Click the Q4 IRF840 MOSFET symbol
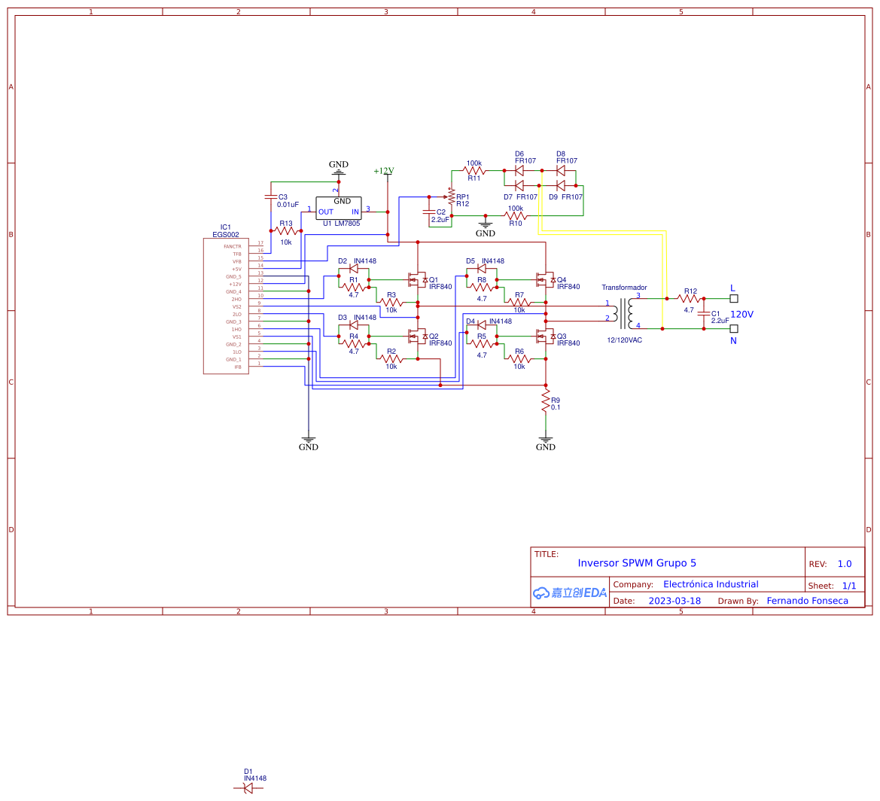Viewport: 880px width, 801px height. (x=544, y=280)
